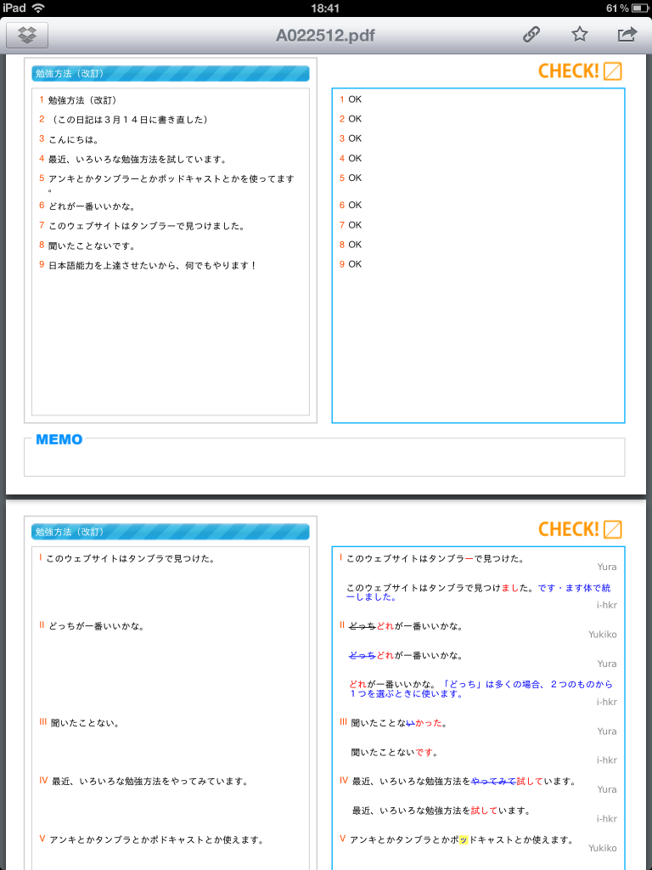This screenshot has width=652, height=870.
Task: Select first page 勉強方法（改訂） blue header
Action: 171,74
